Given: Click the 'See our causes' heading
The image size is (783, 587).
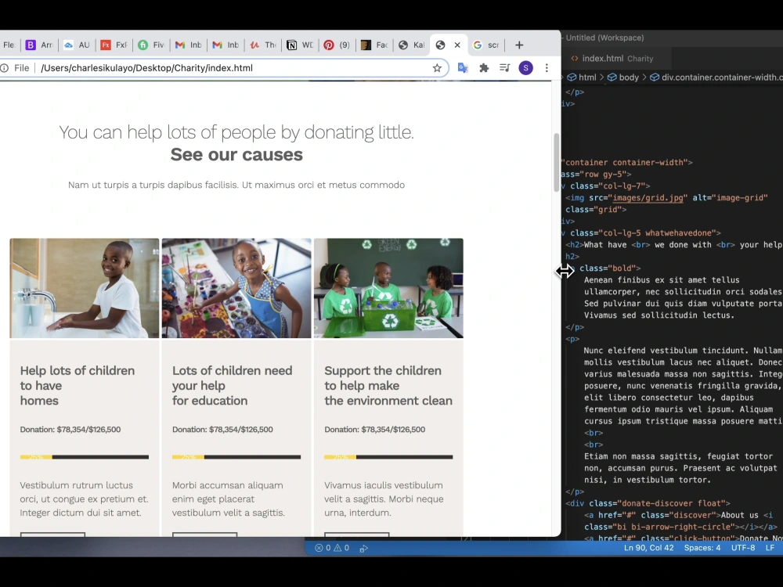Looking at the screenshot, I should pos(236,155).
